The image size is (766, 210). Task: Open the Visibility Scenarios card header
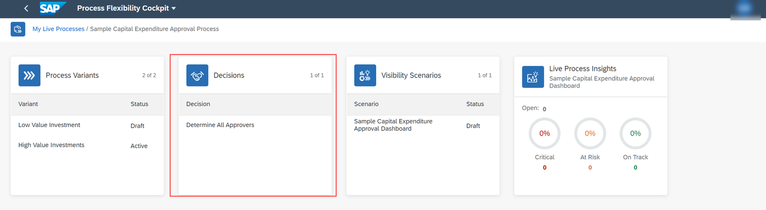pyautogui.click(x=423, y=75)
